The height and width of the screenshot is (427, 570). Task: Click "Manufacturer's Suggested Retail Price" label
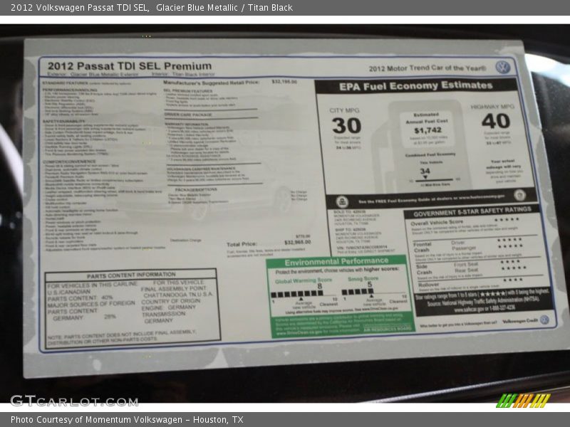[x=211, y=83]
